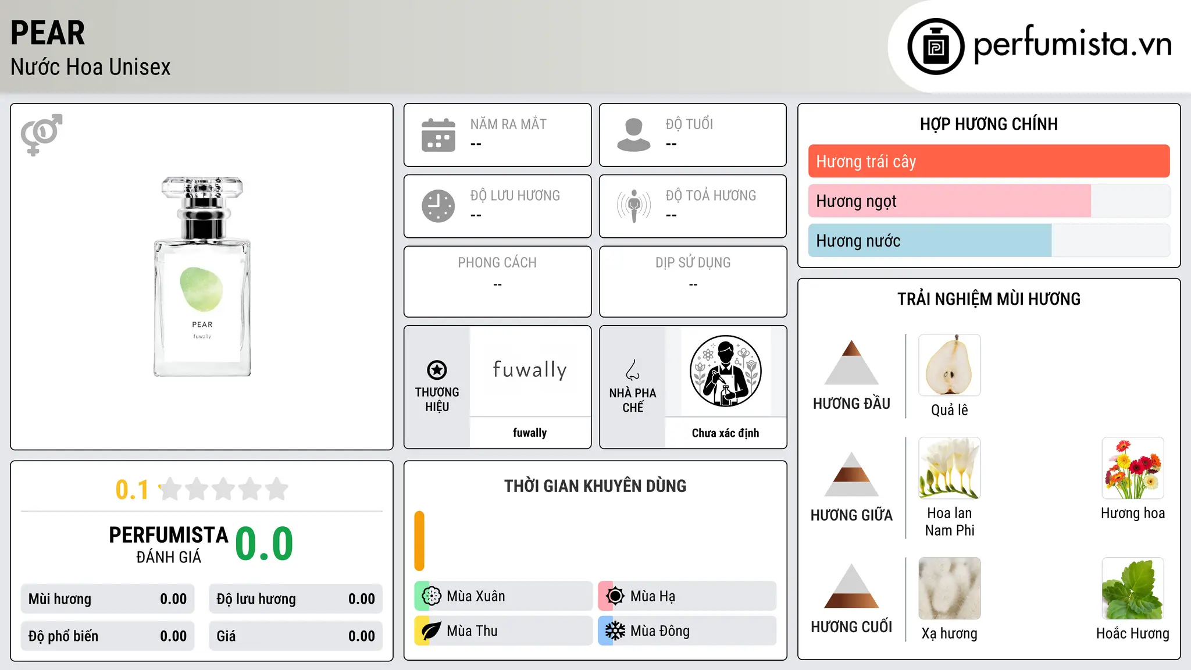Click the Hương nước accord bar
Viewport: 1191px width, 670px height.
(x=989, y=240)
